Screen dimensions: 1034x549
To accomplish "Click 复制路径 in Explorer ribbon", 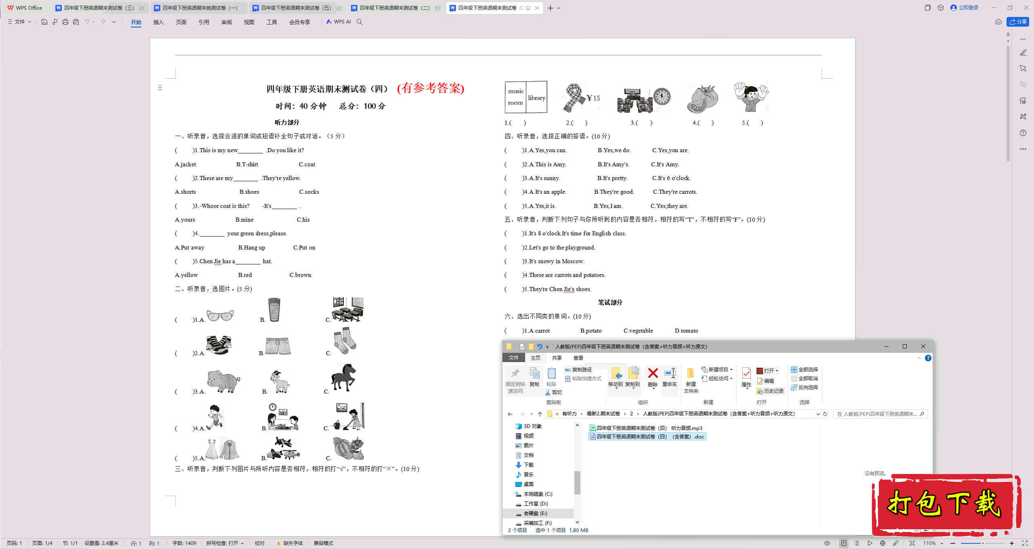I will pos(578,370).
